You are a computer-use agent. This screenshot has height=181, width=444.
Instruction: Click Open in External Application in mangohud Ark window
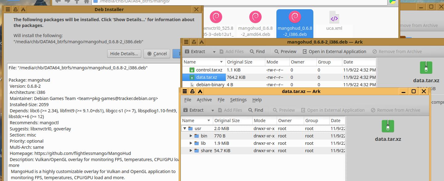334,52
